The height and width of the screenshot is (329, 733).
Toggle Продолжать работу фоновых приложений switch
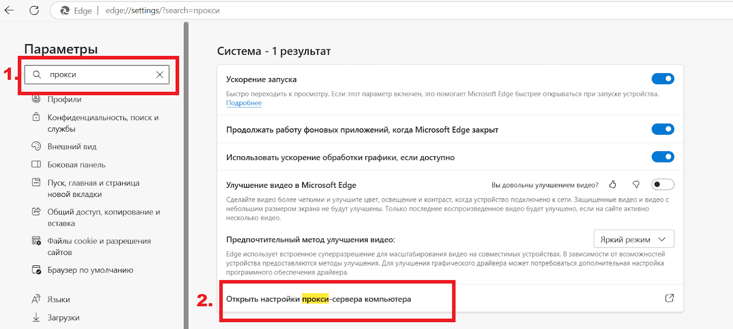point(663,129)
